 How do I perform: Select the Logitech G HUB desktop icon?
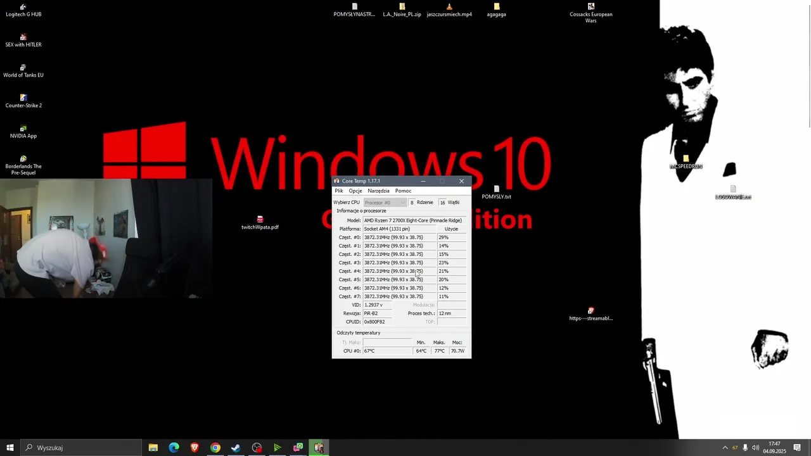point(23,10)
